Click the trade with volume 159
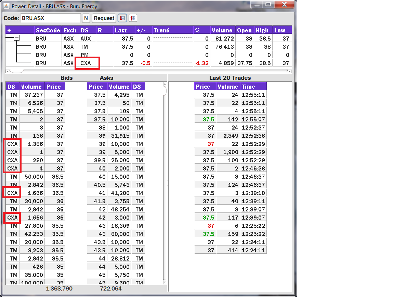The width and height of the screenshot is (394, 297). click(231, 234)
